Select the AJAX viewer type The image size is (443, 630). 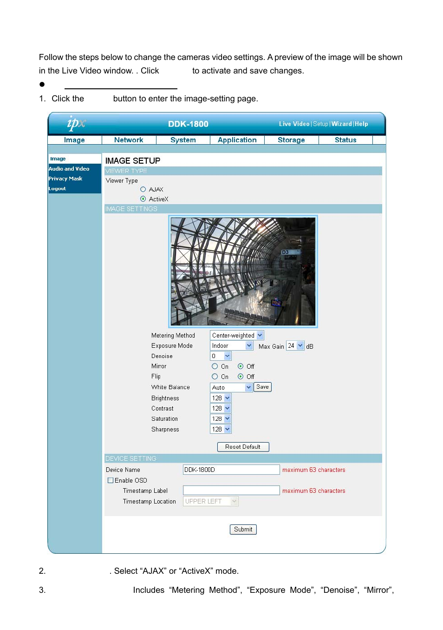click(x=143, y=189)
